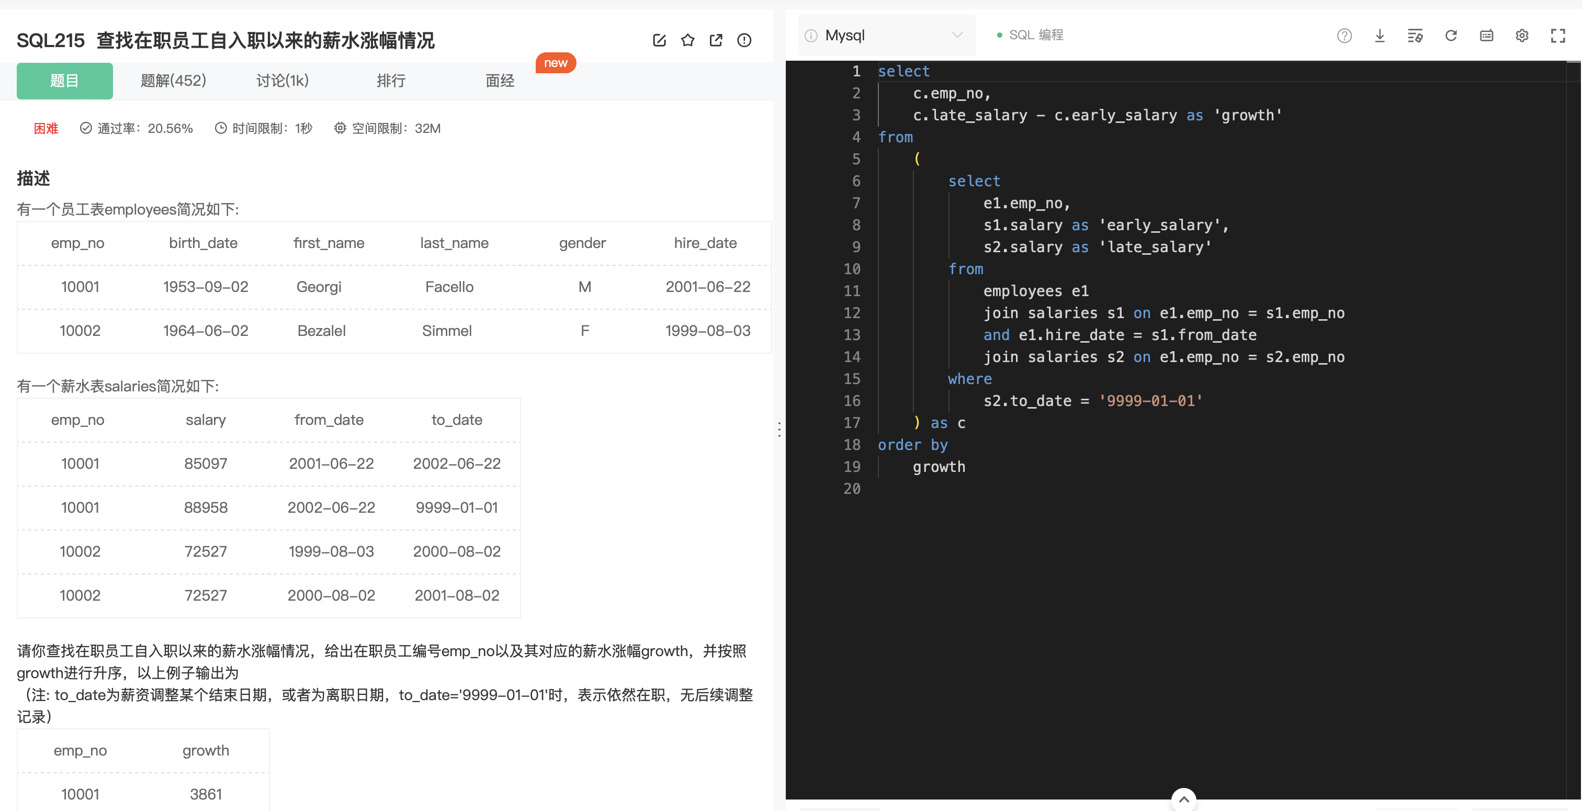The height and width of the screenshot is (811, 1582).
Task: Open editor help question mark icon
Action: (x=1344, y=36)
